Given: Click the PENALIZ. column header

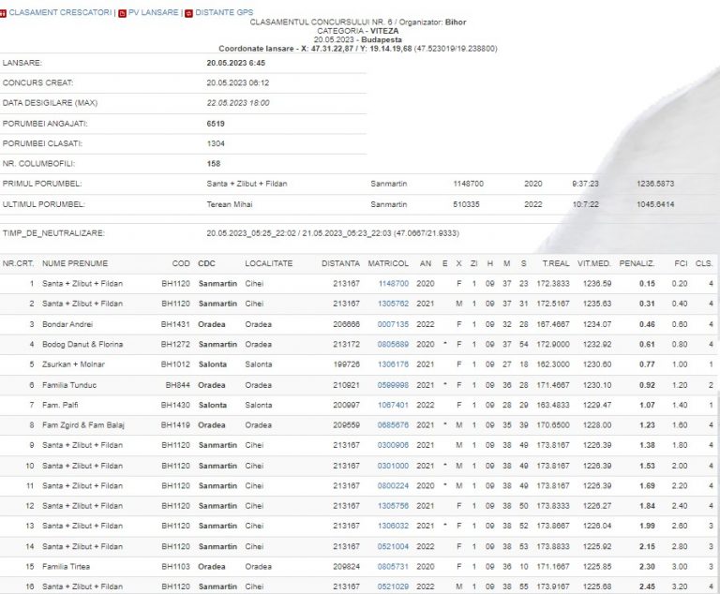Looking at the screenshot, I should point(637,264).
